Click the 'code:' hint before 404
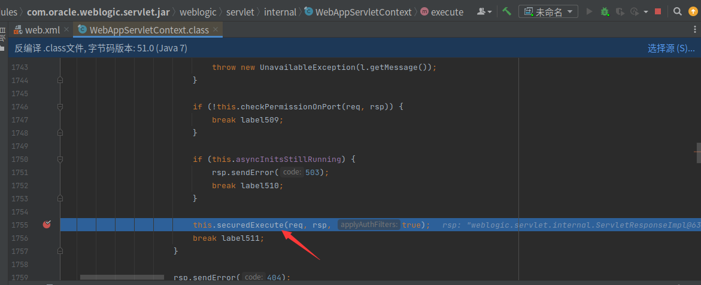The image size is (701, 285). (254, 277)
